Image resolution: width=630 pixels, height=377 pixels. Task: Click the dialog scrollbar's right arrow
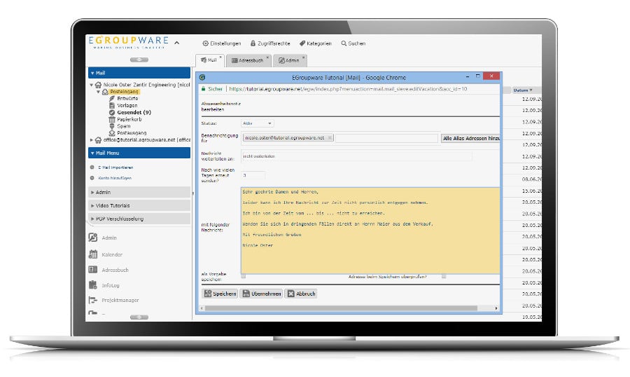(x=496, y=308)
